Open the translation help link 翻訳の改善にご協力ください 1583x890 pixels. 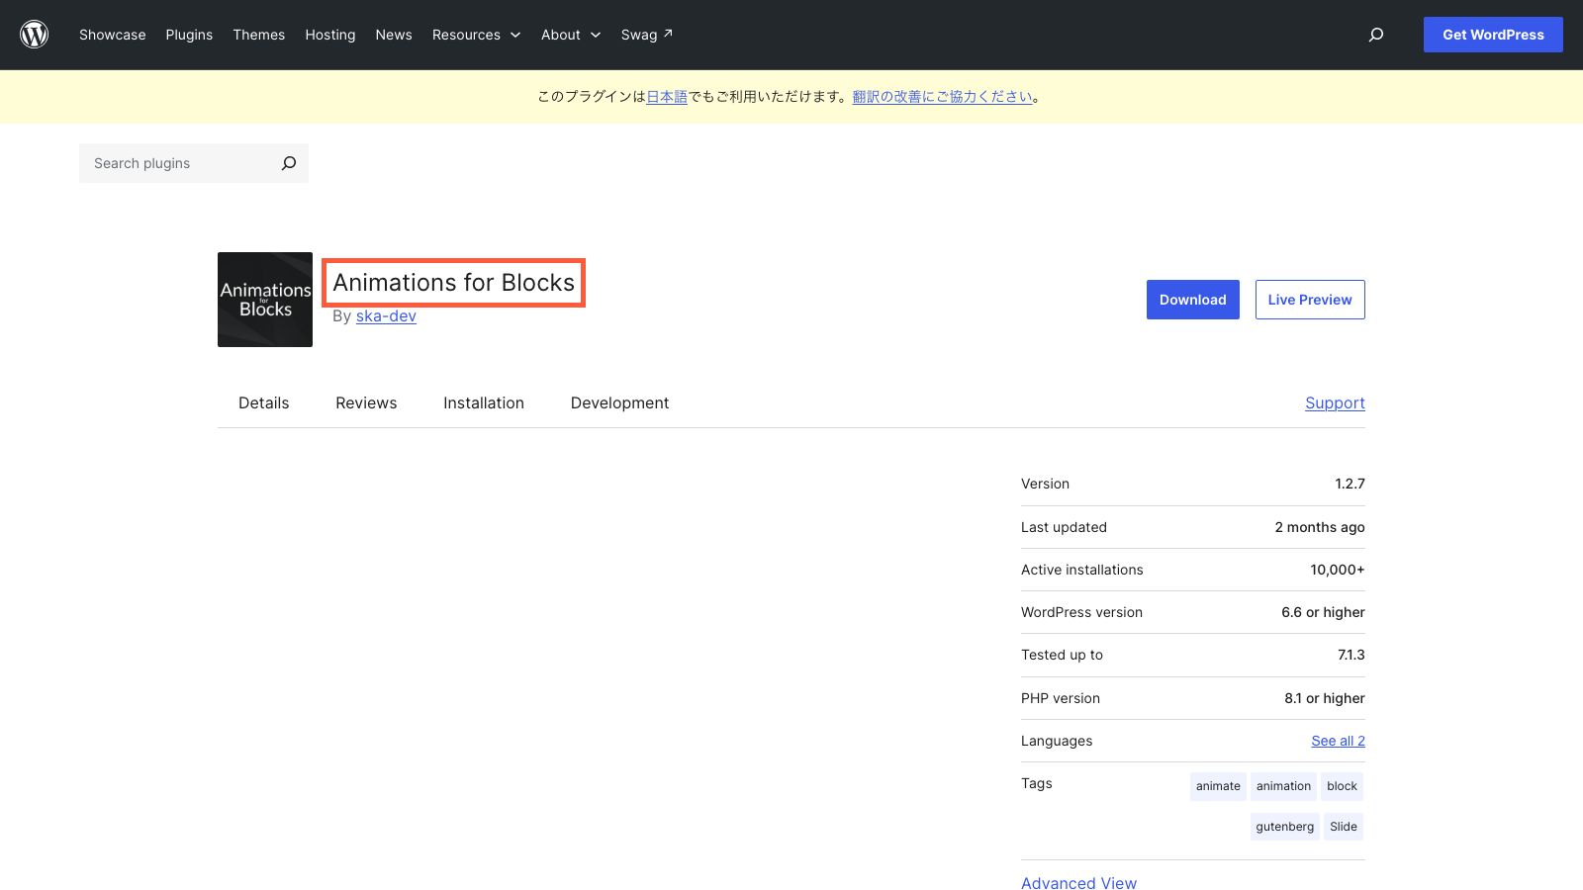point(943,97)
